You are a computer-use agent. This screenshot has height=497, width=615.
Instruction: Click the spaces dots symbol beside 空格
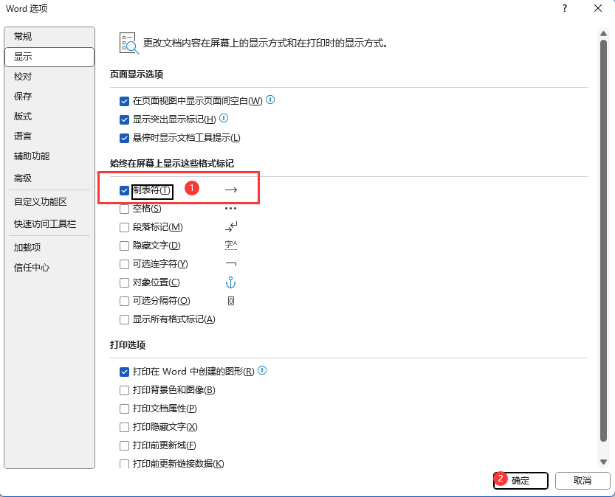[230, 208]
